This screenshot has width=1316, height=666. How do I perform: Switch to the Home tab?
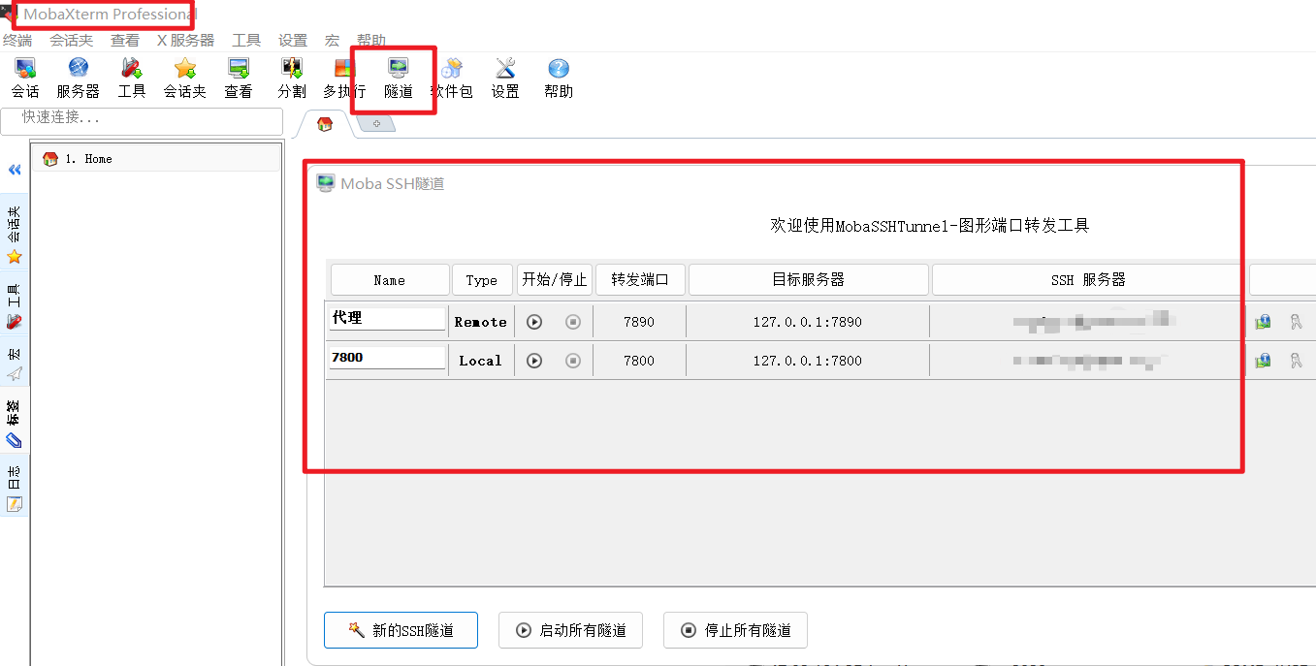(x=324, y=124)
